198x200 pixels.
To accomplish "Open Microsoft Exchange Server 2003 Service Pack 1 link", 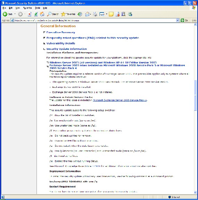I will pyautogui.click(x=120, y=100).
